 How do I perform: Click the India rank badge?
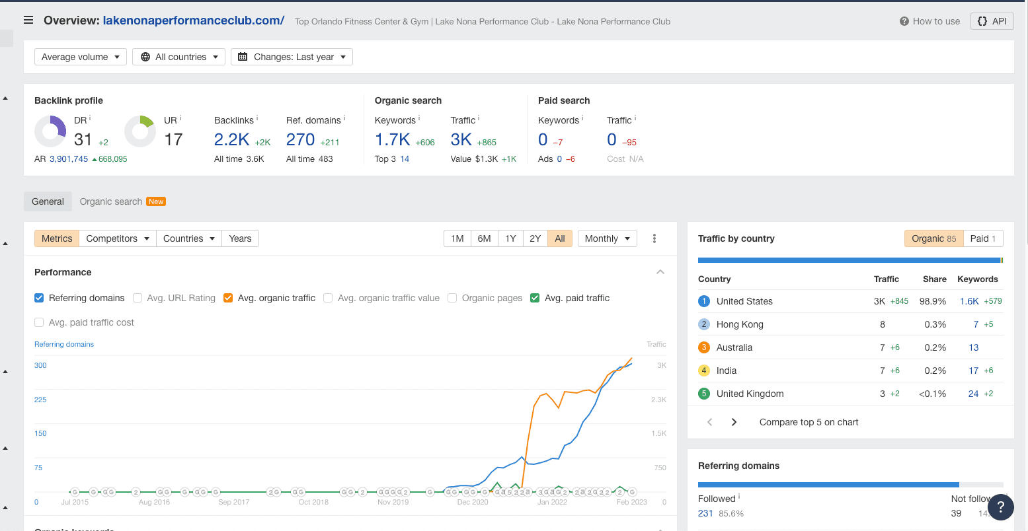[704, 371]
